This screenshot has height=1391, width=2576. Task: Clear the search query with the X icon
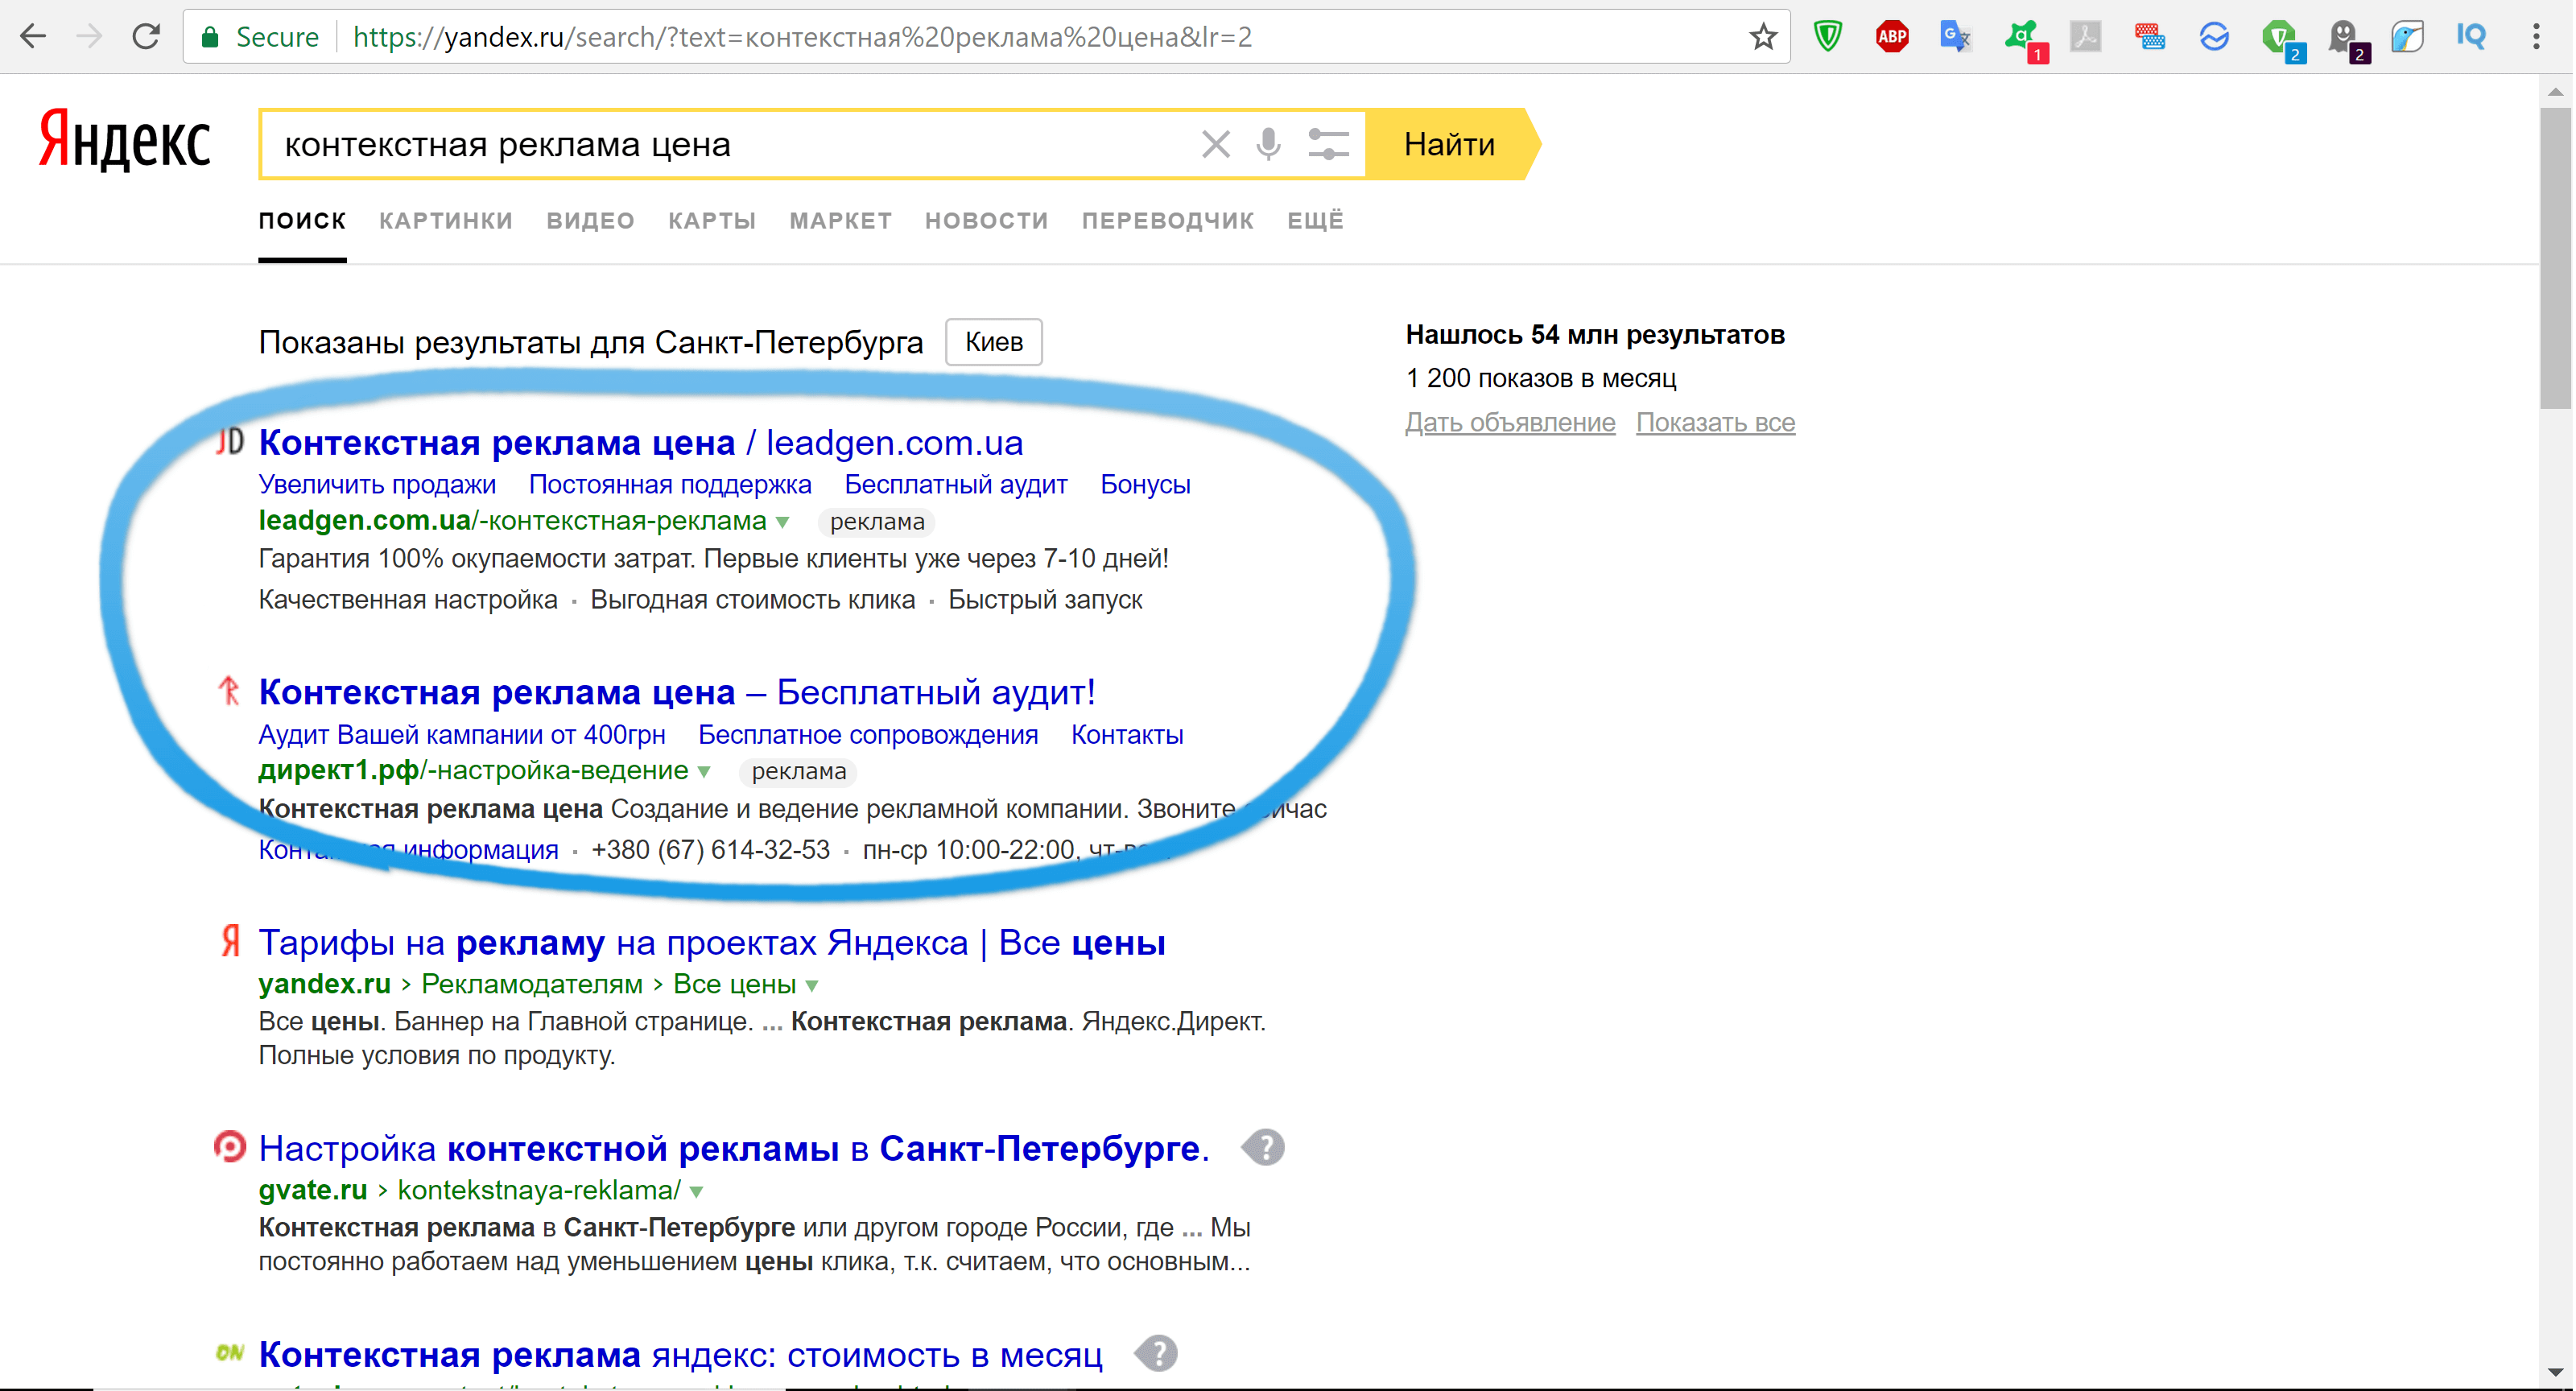click(x=1215, y=144)
